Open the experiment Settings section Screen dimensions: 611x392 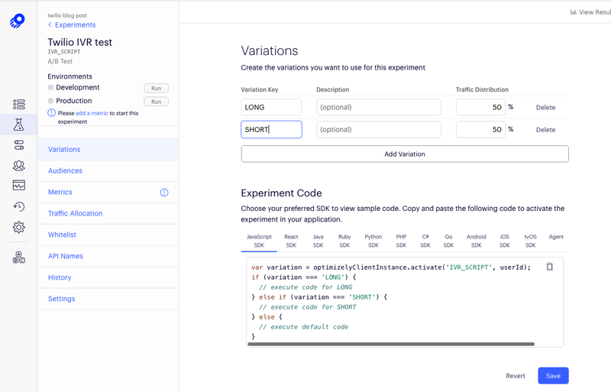(108, 299)
